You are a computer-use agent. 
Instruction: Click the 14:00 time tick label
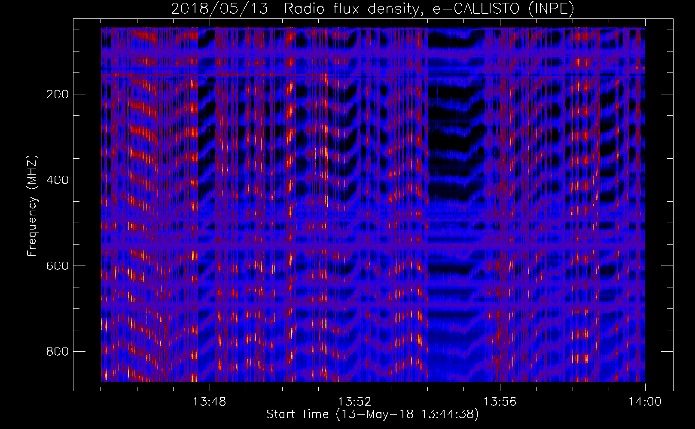click(645, 402)
